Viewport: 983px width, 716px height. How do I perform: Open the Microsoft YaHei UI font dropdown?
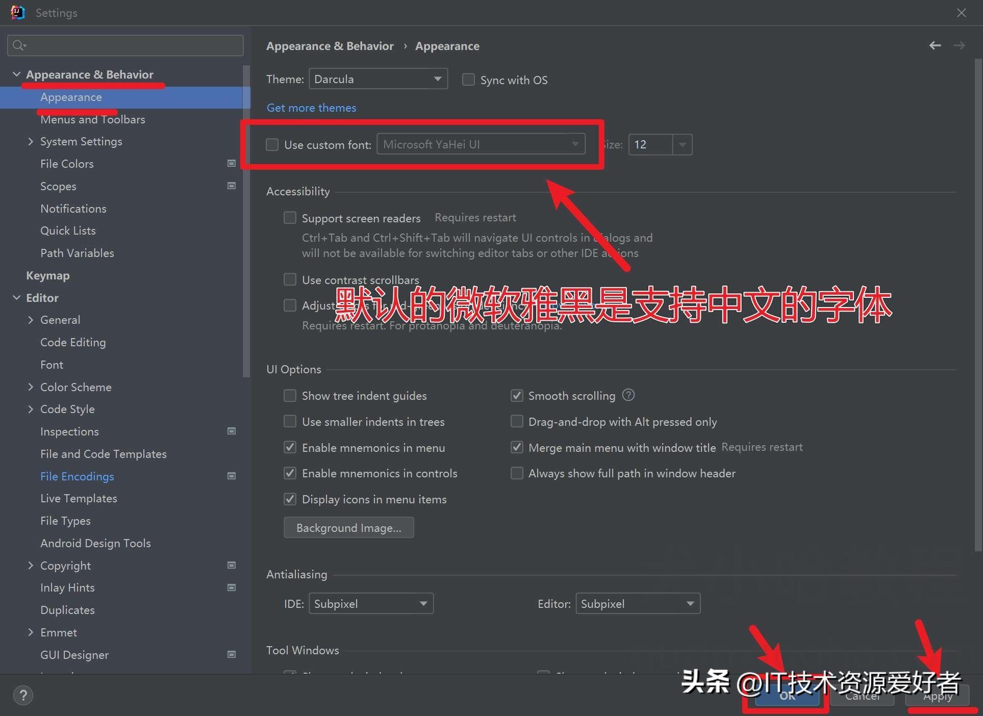[481, 144]
